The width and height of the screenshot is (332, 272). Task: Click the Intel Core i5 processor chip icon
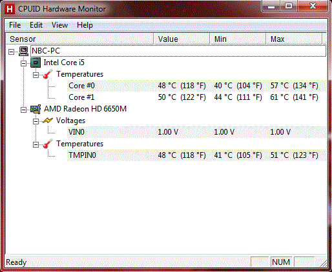click(36, 63)
